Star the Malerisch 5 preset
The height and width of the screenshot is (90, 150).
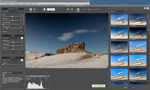tap(130, 81)
